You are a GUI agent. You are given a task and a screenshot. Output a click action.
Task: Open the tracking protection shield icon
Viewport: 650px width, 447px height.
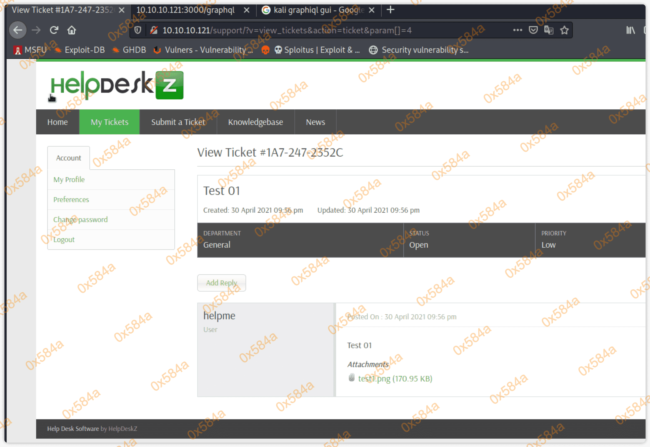(x=137, y=30)
